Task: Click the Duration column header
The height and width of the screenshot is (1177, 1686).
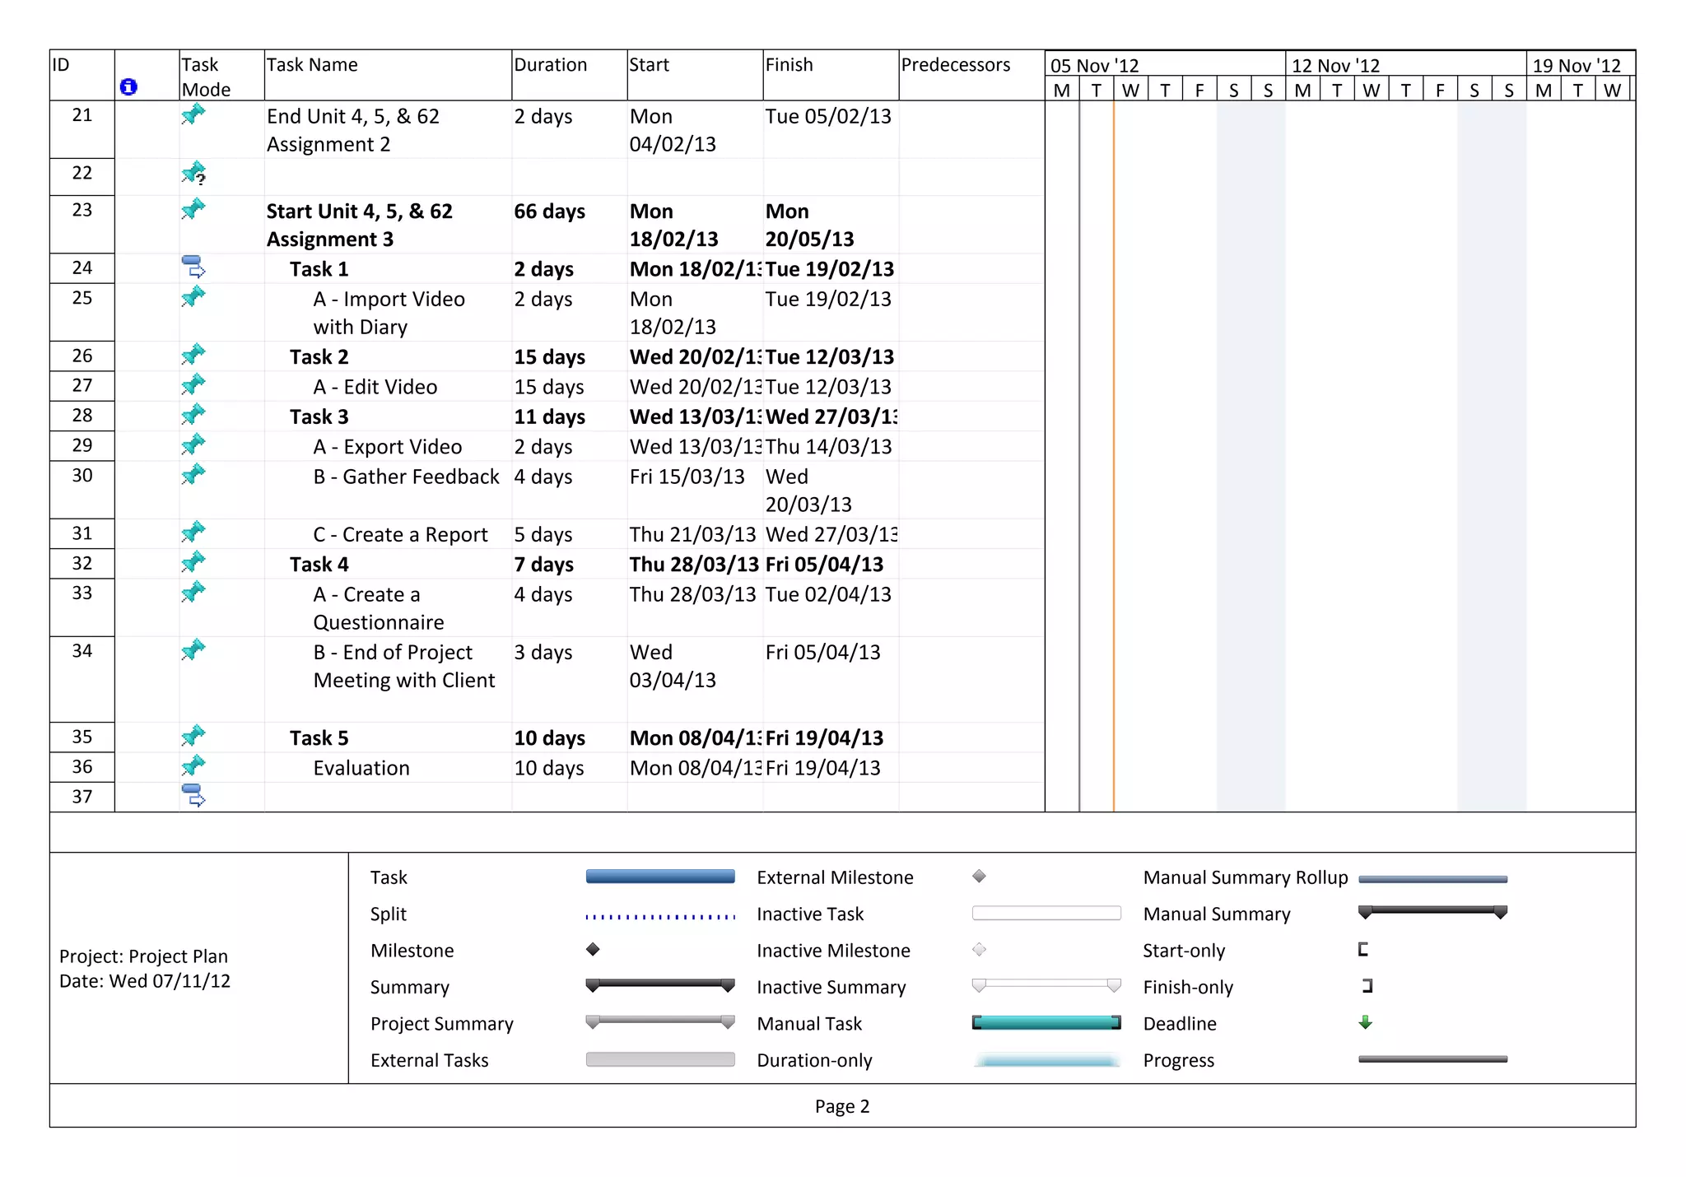Action: 569,75
